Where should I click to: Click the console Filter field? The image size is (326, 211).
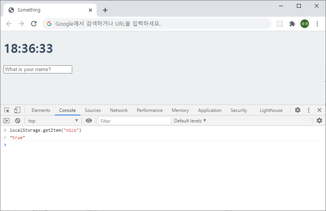[x=135, y=121]
